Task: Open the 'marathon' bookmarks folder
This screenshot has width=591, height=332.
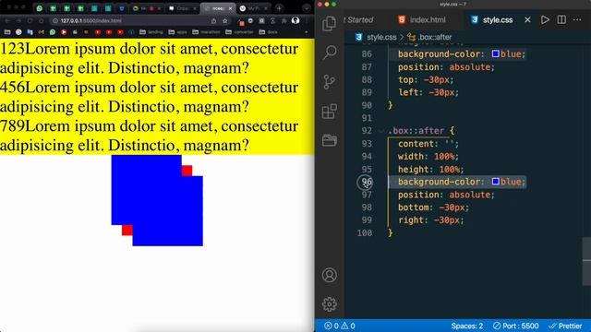Action: pos(206,32)
